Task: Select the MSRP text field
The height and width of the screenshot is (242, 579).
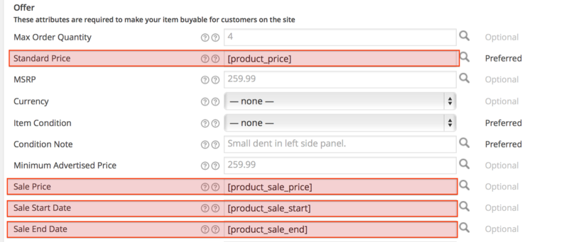Action: point(340,80)
